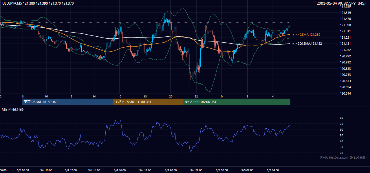Click the RSI axis level 40
370x173 pixels.
[x=341, y=141]
